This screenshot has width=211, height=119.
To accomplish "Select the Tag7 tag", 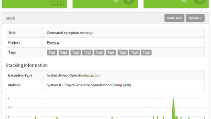I will 52,53.
